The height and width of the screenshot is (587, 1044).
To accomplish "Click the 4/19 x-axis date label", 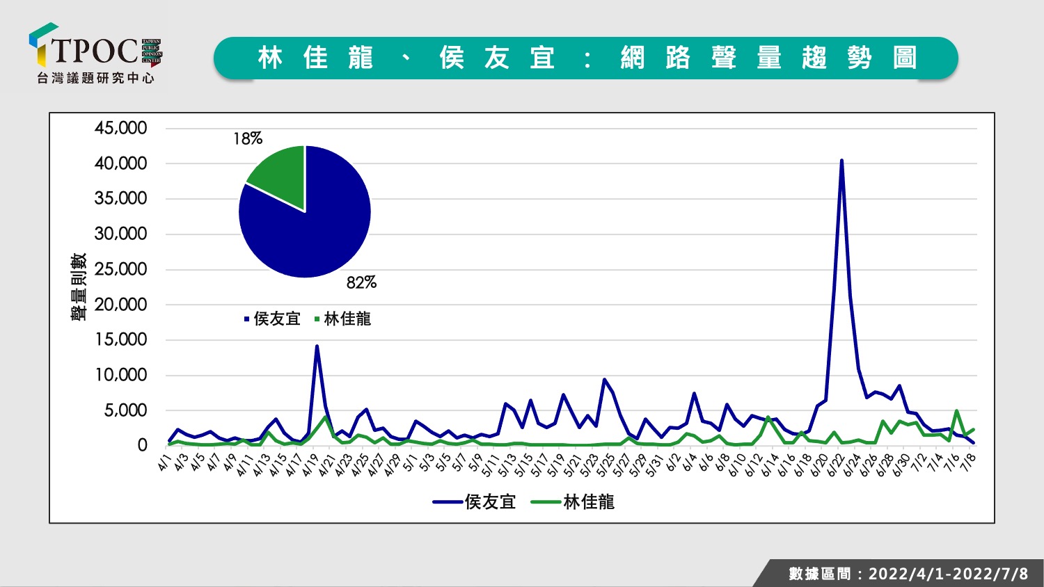I will 311,464.
